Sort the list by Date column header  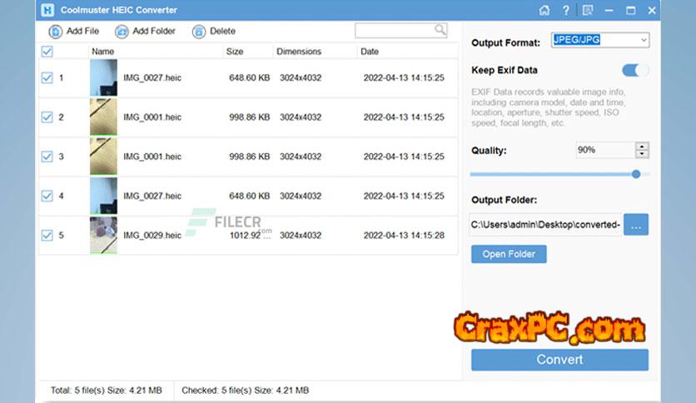370,52
